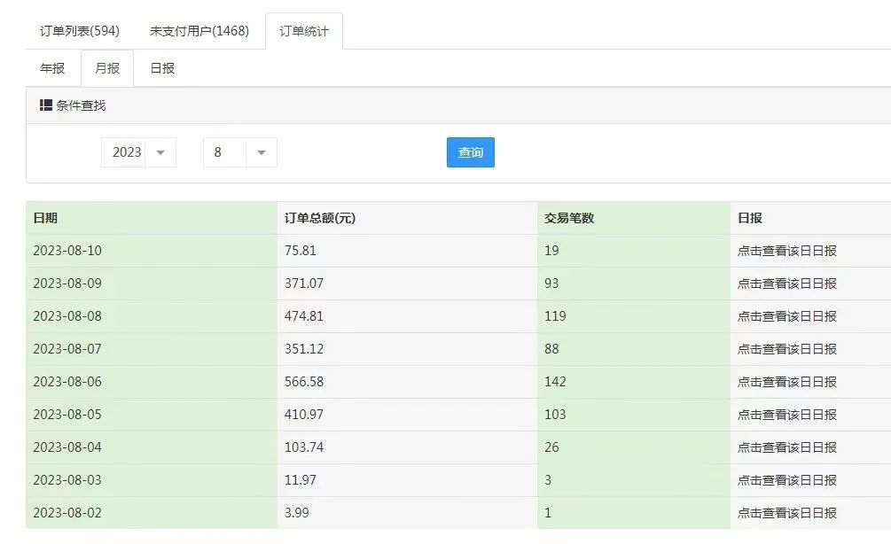Image resolution: width=891 pixels, height=544 pixels.
Task: Open the 日报 report tab
Action: pos(161,67)
